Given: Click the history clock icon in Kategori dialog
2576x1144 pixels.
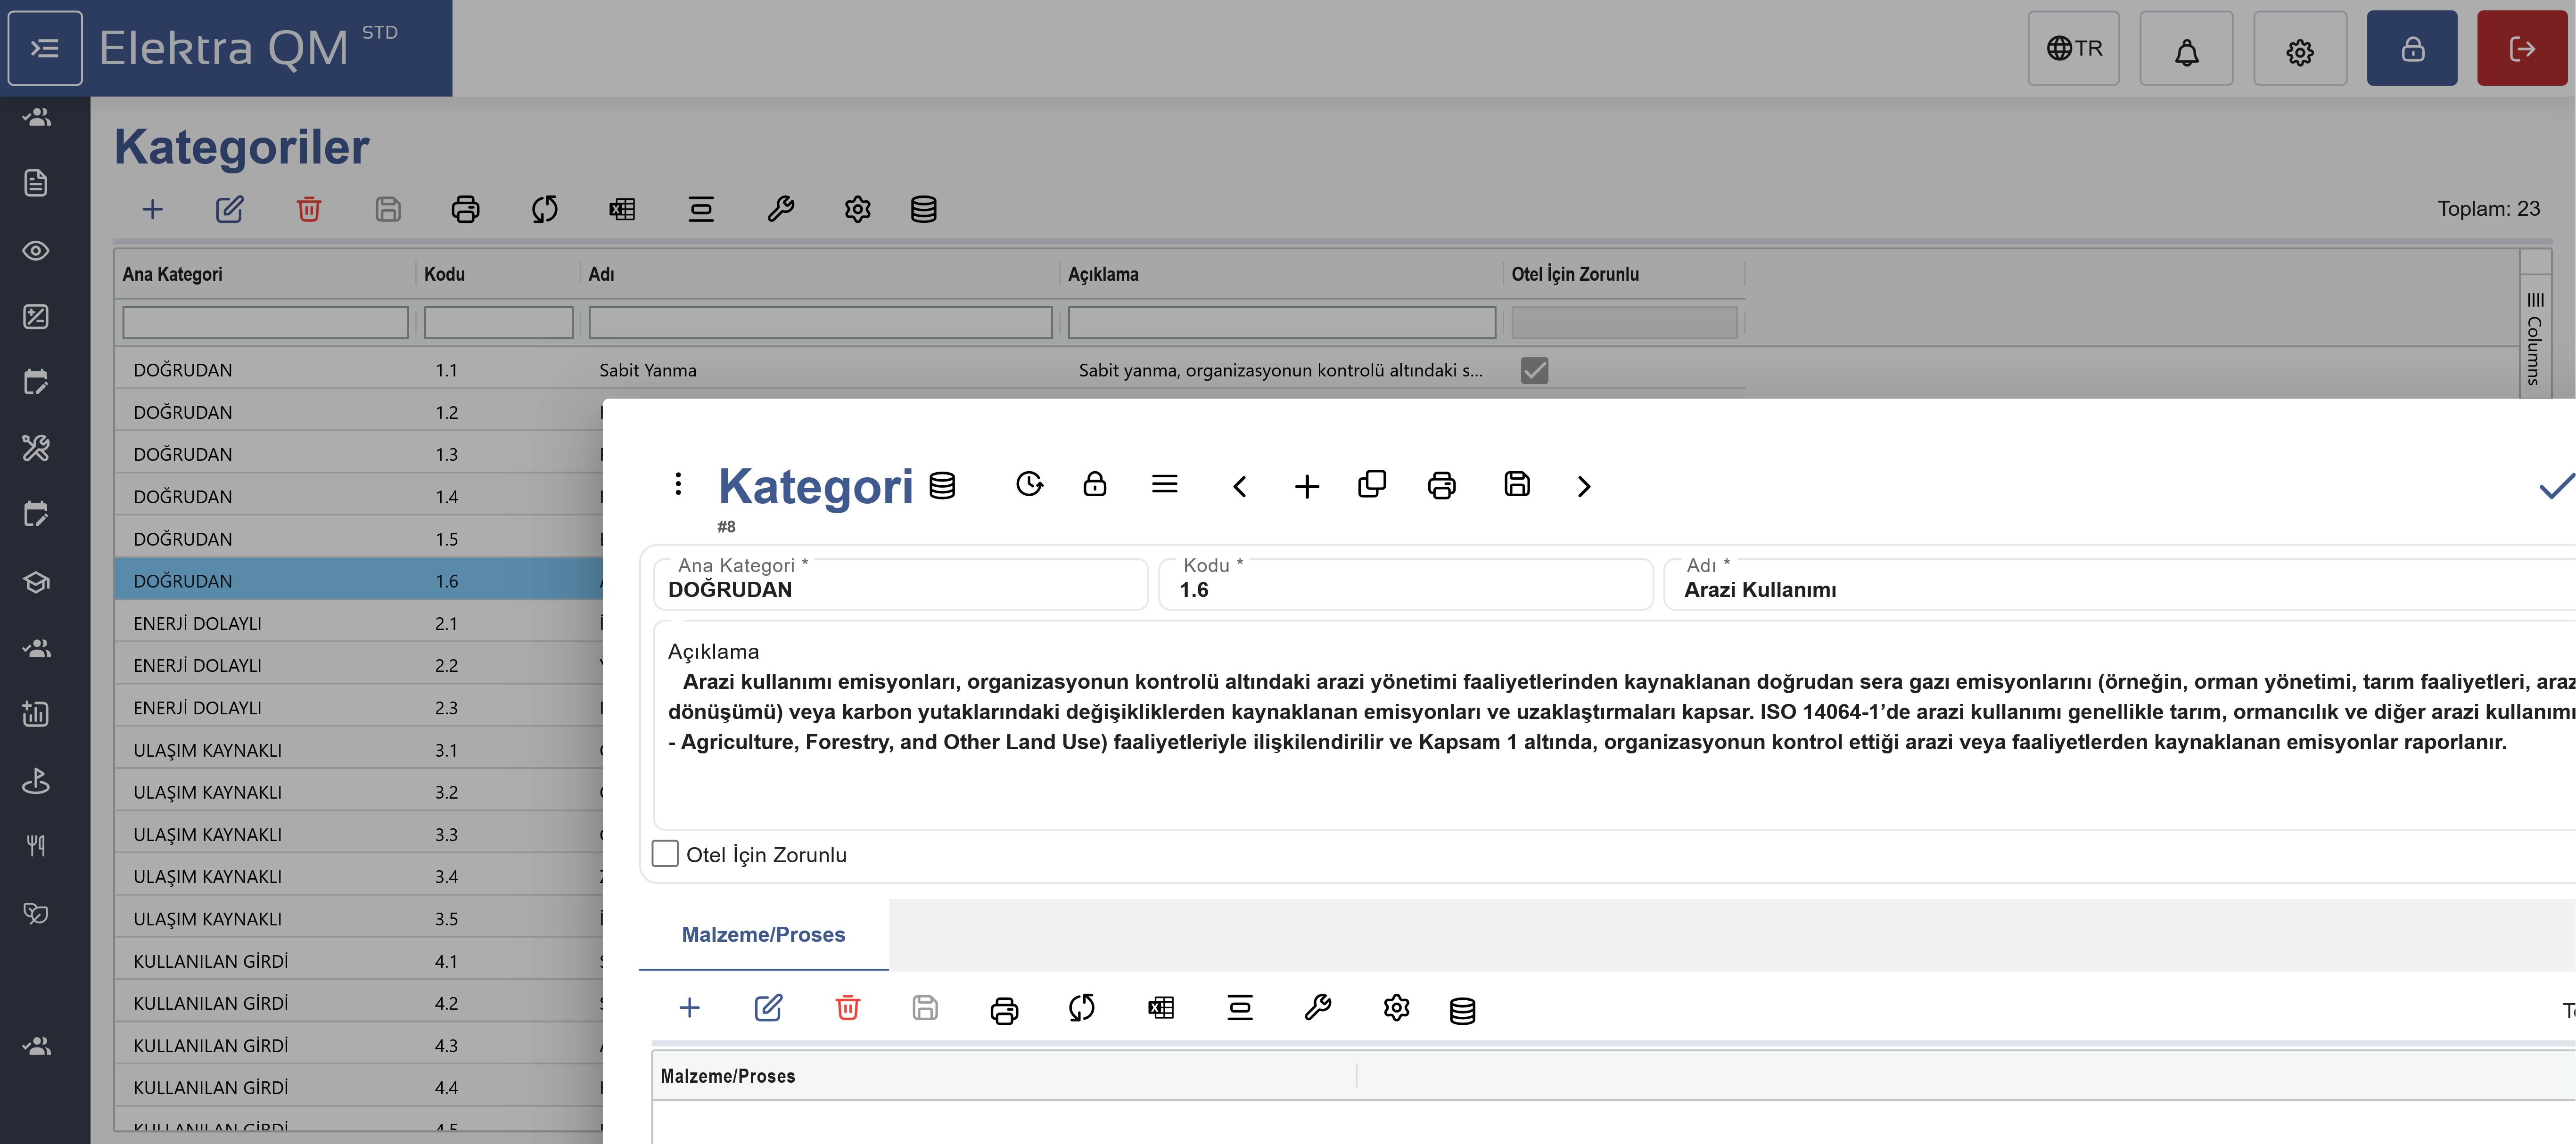Looking at the screenshot, I should (1029, 485).
